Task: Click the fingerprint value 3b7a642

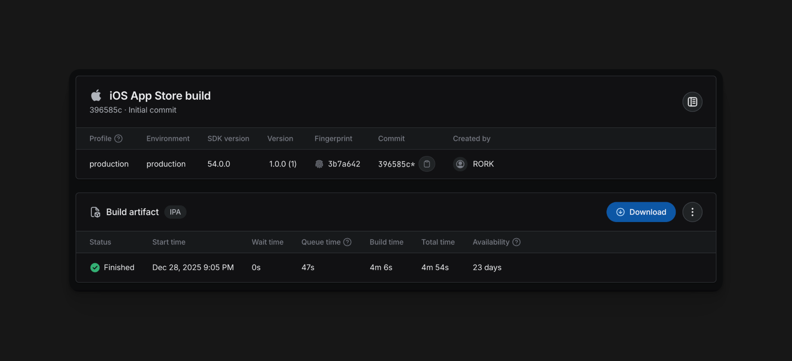Action: click(x=344, y=164)
